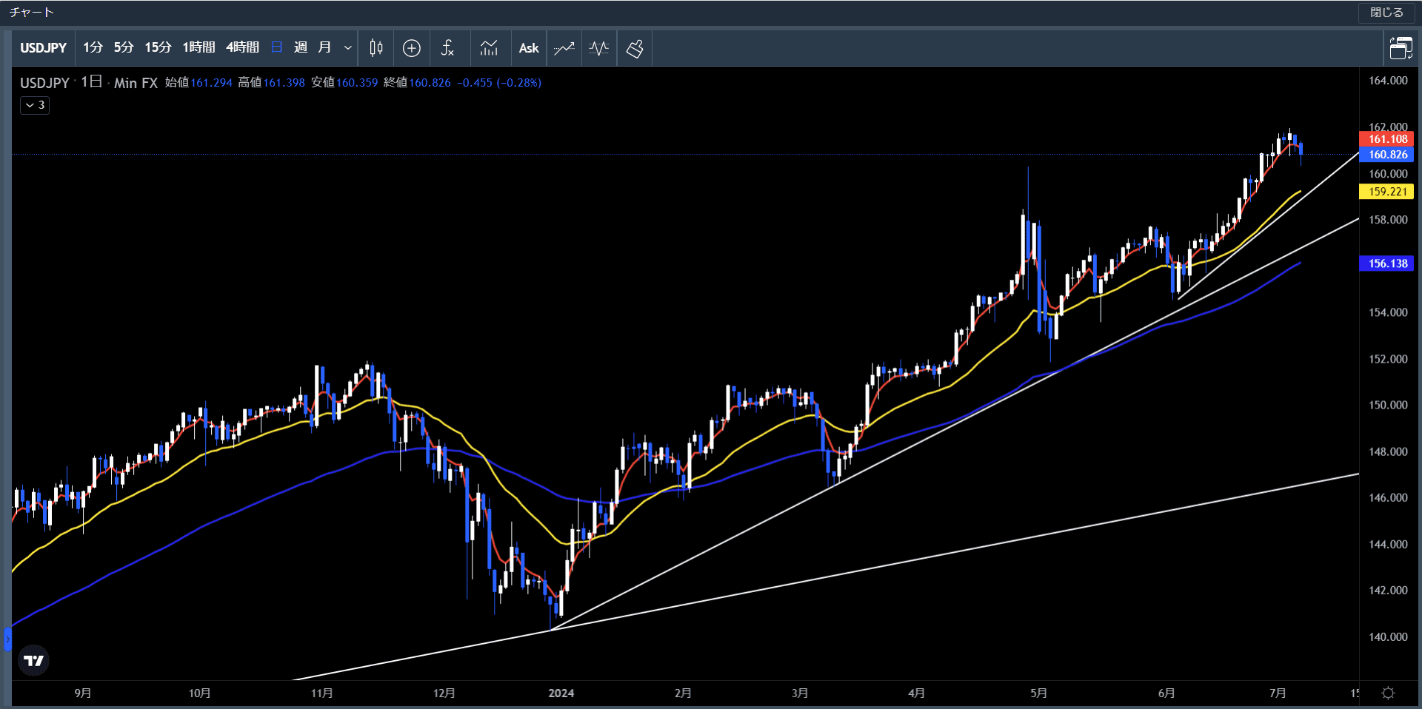
Task: Click the yellow 159.221 moving average label
Action: coord(1386,192)
